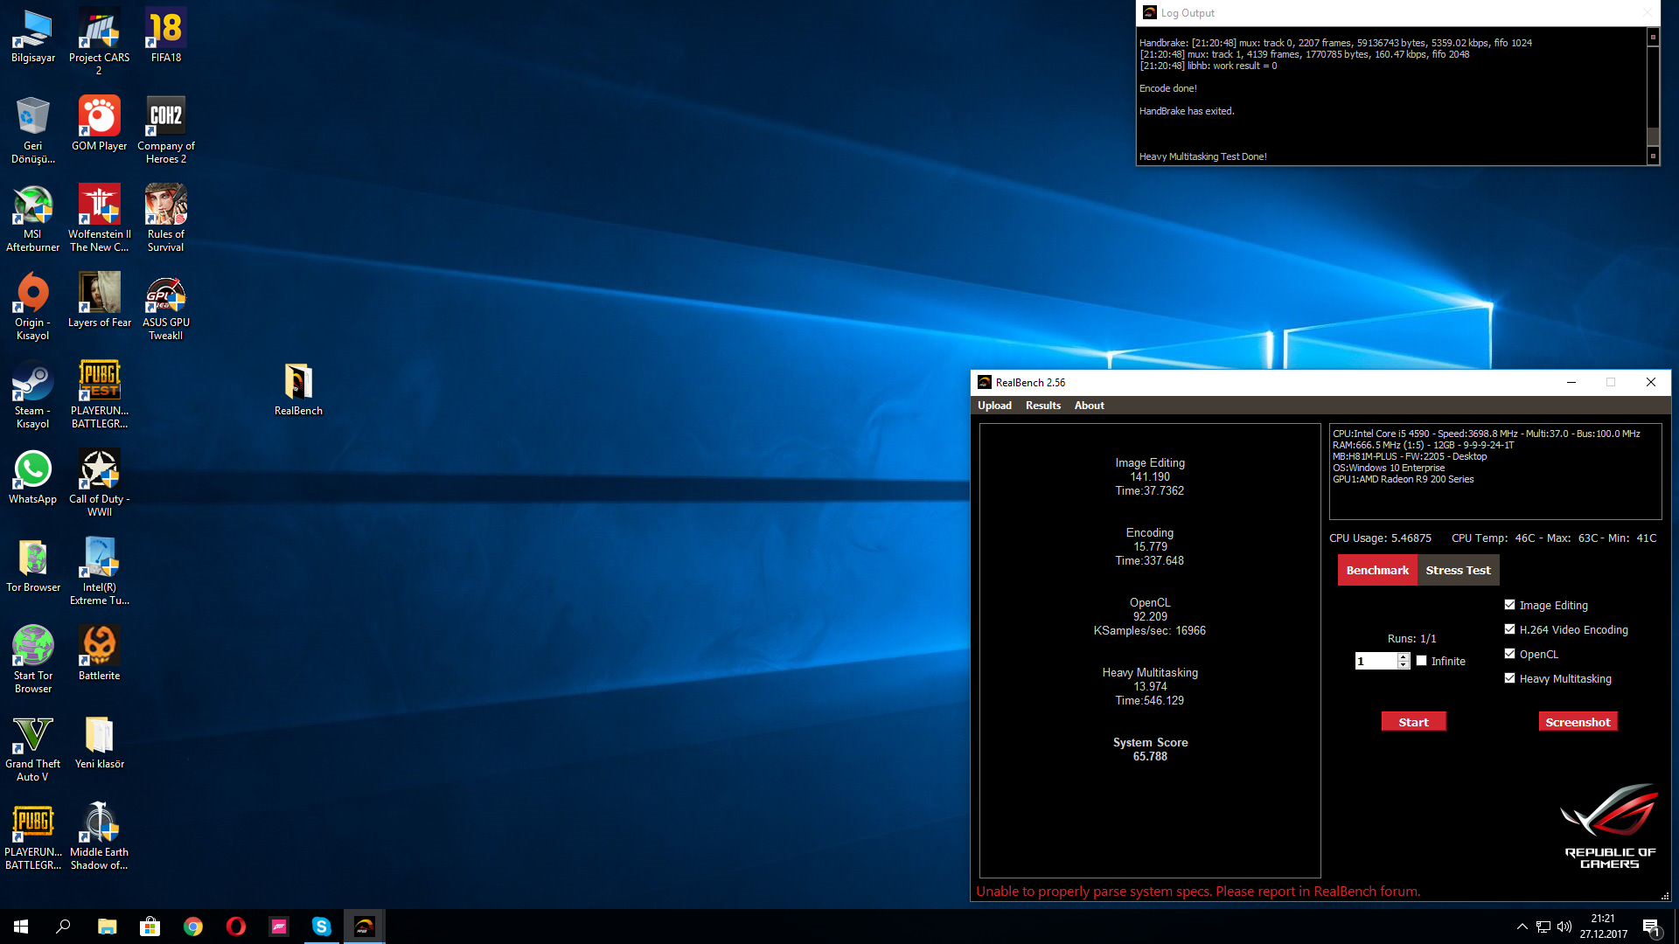Switch to Stress Test tab
The image size is (1679, 944).
[x=1458, y=570]
